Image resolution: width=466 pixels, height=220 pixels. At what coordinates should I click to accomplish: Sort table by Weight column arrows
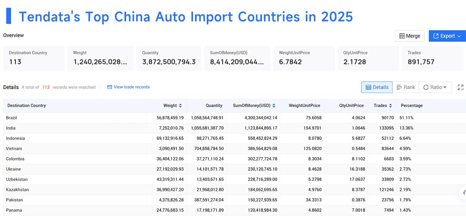180,106
